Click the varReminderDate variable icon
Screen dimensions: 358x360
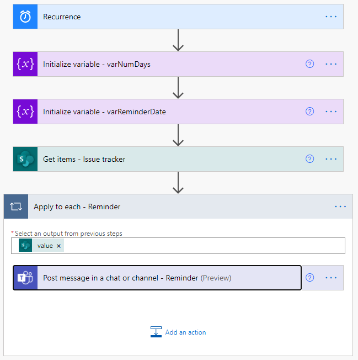pyautogui.click(x=25, y=112)
